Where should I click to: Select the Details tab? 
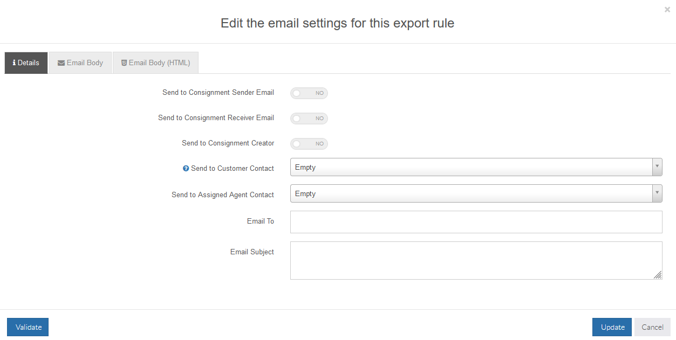click(26, 63)
